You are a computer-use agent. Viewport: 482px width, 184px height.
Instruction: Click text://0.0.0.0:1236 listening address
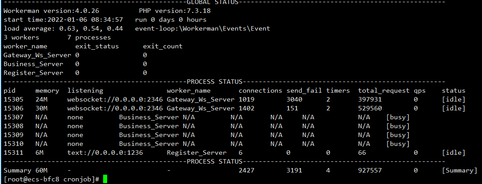pyautogui.click(x=105, y=153)
